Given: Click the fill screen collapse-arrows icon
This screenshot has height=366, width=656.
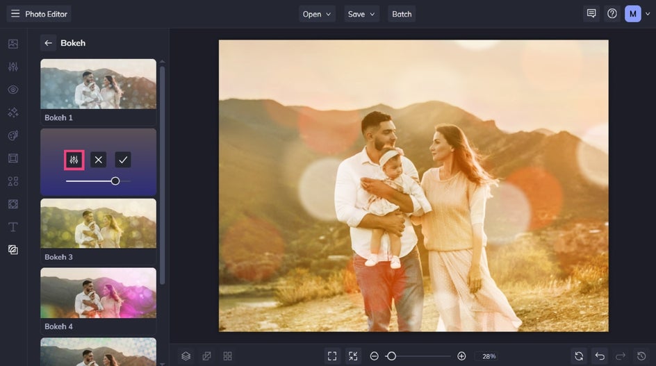Looking at the screenshot, I should pos(353,356).
